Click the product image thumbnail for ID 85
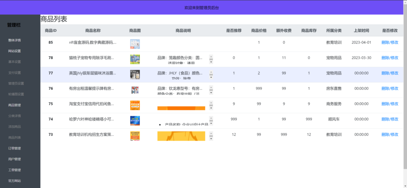The height and width of the screenshot is (188, 407). 135,44
